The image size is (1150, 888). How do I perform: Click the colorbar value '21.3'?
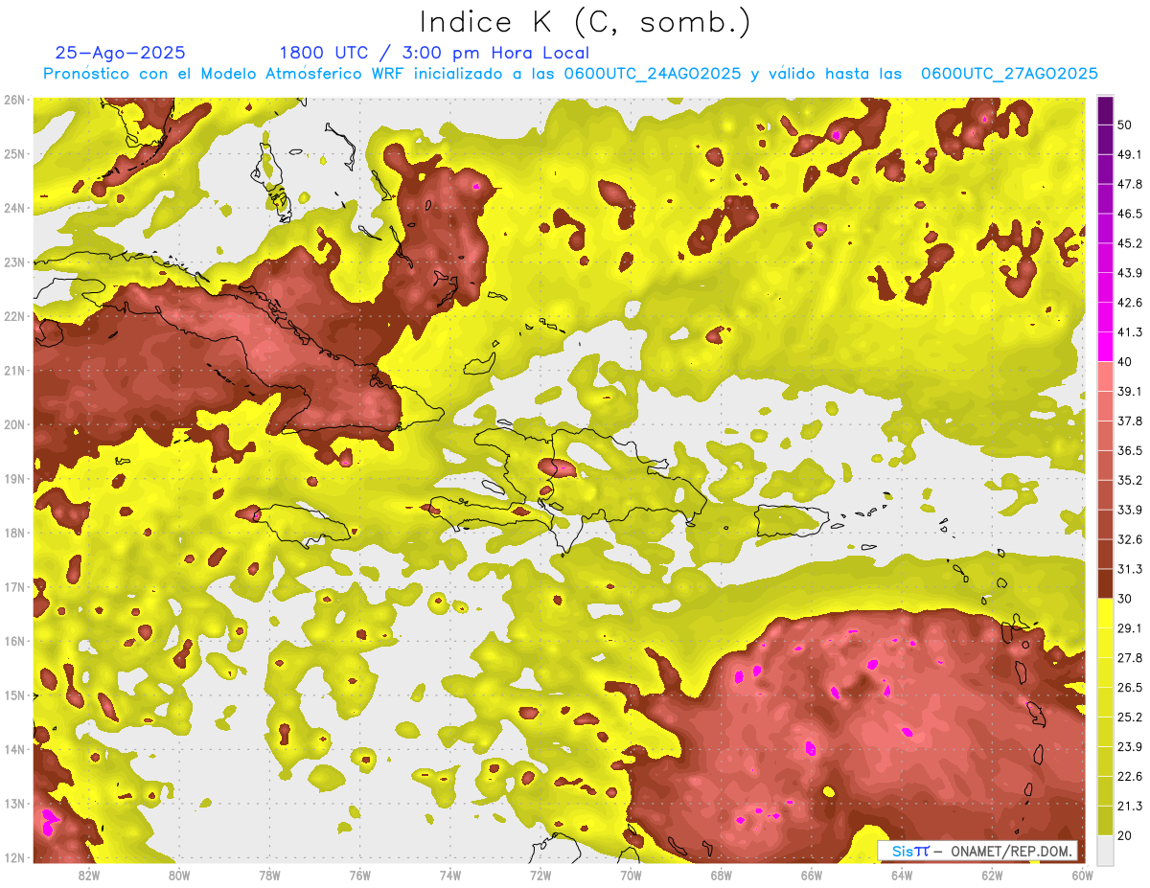point(1130,806)
